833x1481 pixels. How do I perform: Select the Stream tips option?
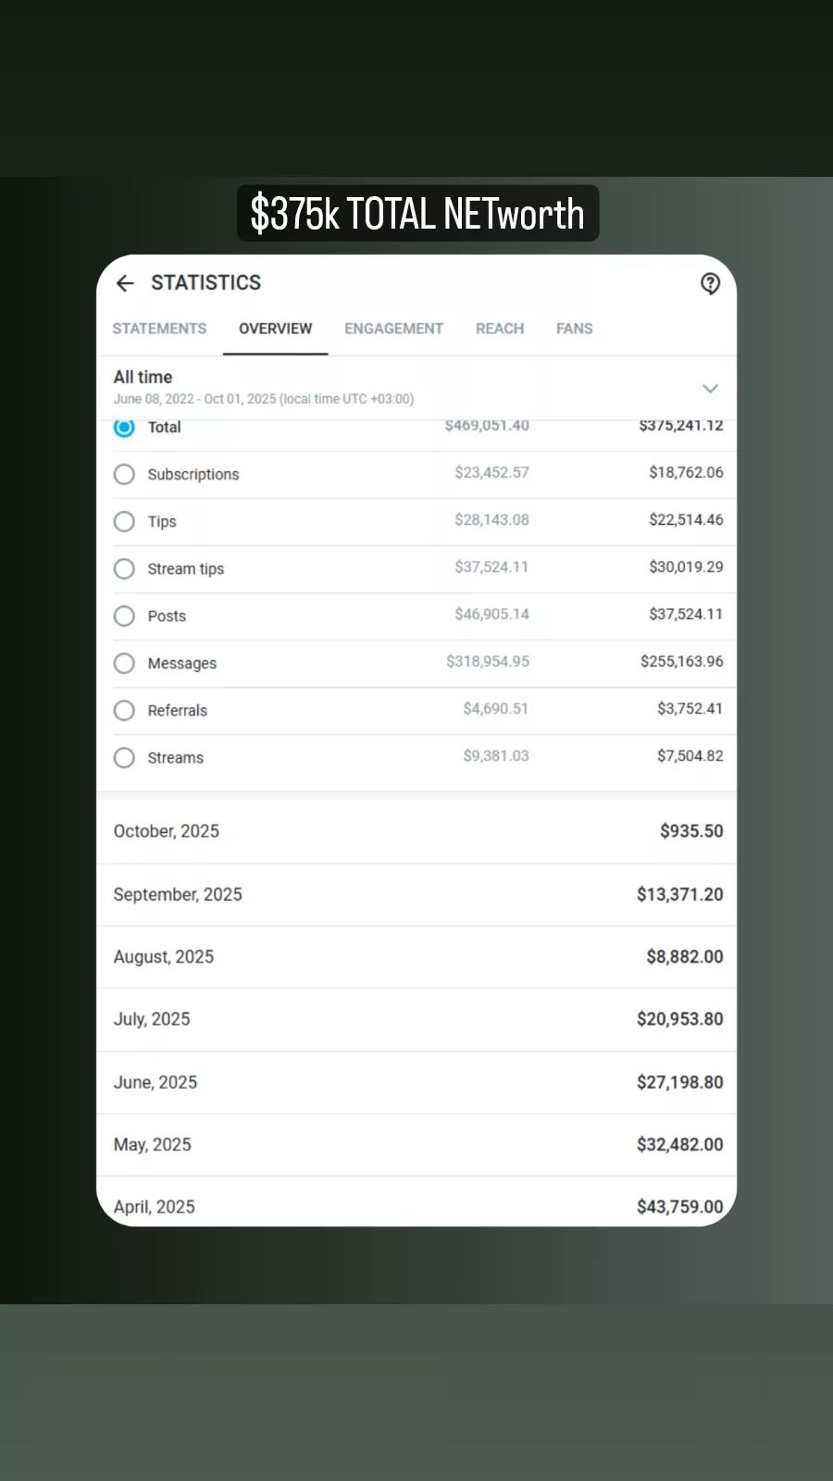coord(124,568)
